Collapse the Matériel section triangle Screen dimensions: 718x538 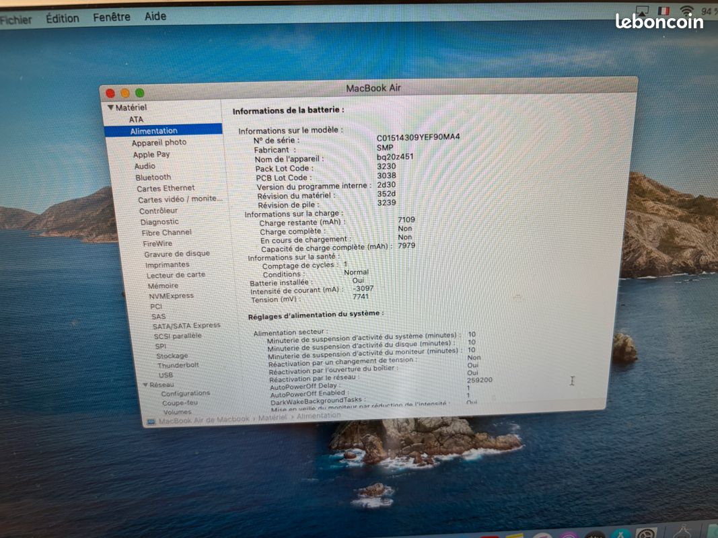click(110, 108)
